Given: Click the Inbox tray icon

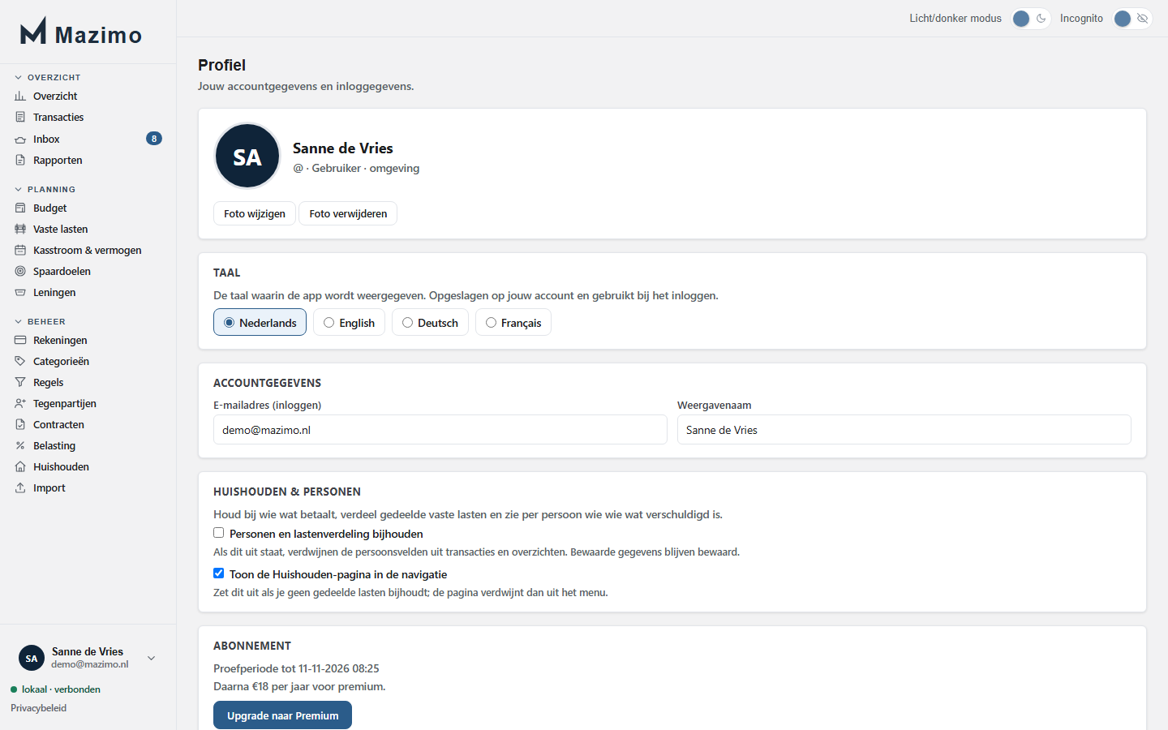Looking at the screenshot, I should [x=20, y=140].
